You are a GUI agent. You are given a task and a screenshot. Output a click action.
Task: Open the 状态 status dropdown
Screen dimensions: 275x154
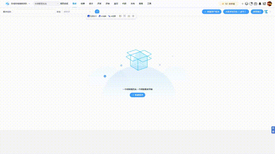pos(77,12)
